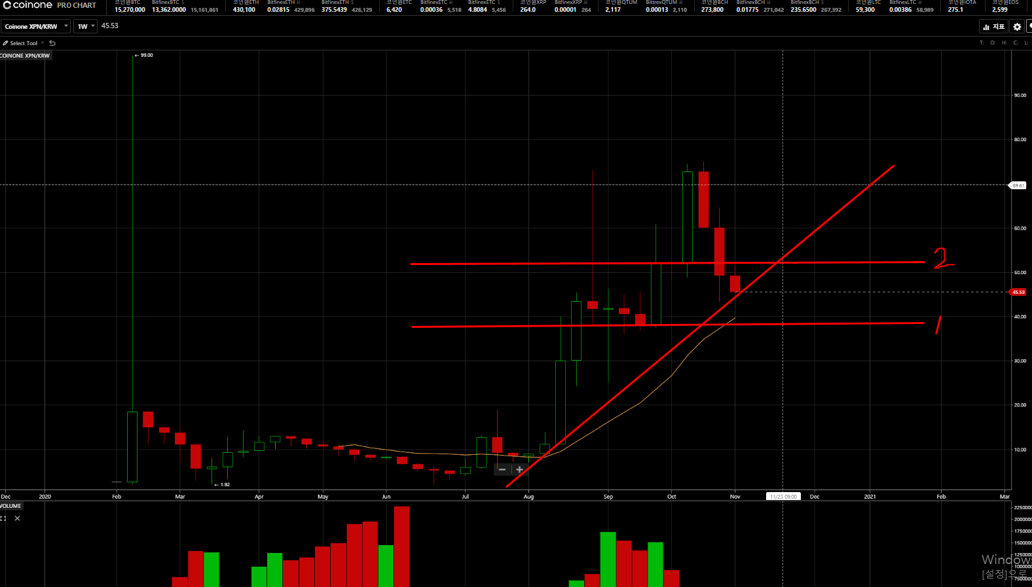Viewport: 1032px width, 587px height.
Task: Click the 45.53 last price in toolbar
Action: point(110,26)
